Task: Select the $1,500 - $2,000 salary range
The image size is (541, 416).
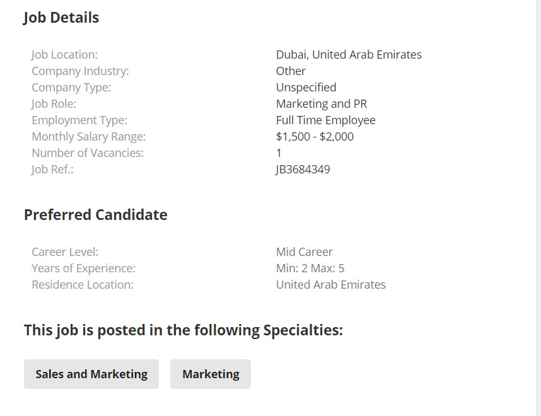Action: pos(314,136)
